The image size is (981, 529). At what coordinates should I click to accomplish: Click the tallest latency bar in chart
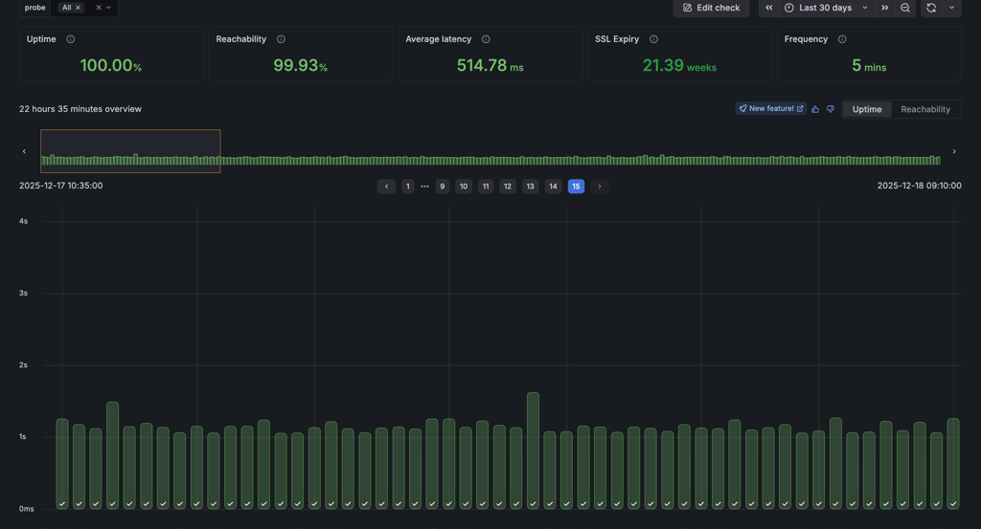click(533, 450)
